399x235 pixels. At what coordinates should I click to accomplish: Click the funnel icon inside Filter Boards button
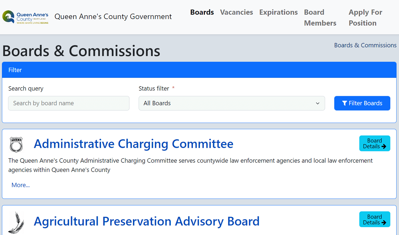click(345, 103)
